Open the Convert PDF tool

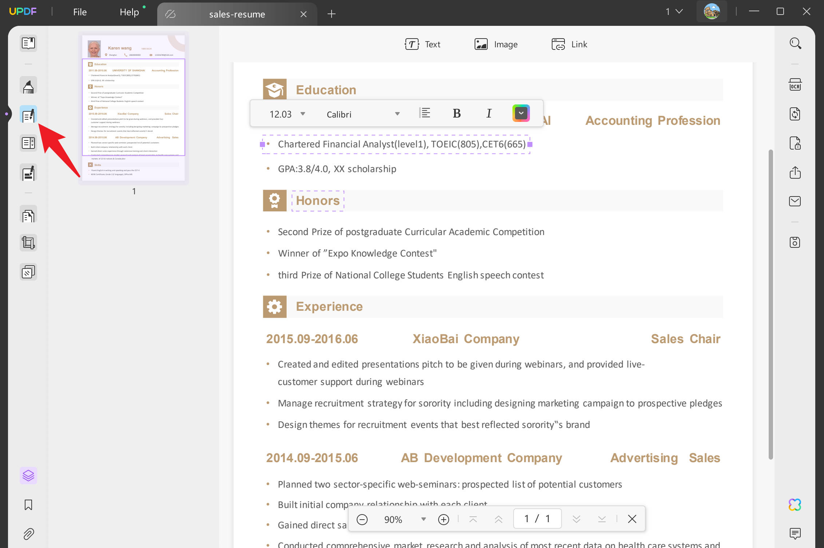pos(795,114)
